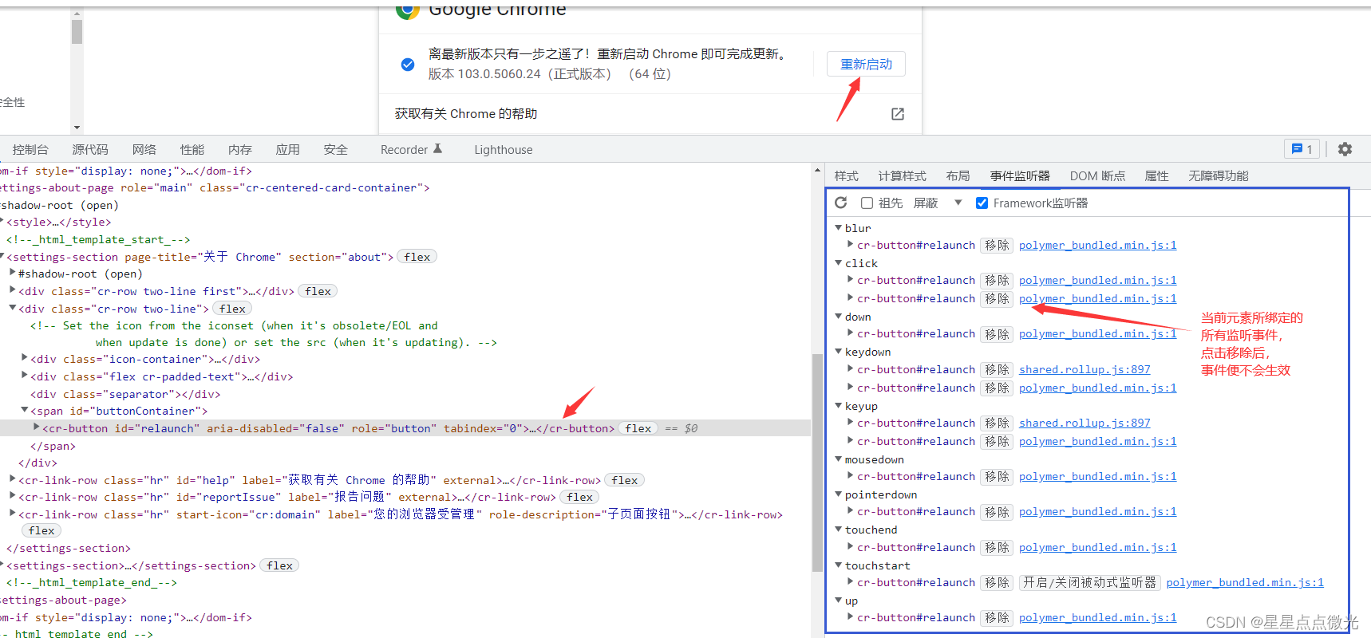1371x638 pixels.
Task: Toggle the Ancestors (祖先) checkbox
Action: [867, 203]
